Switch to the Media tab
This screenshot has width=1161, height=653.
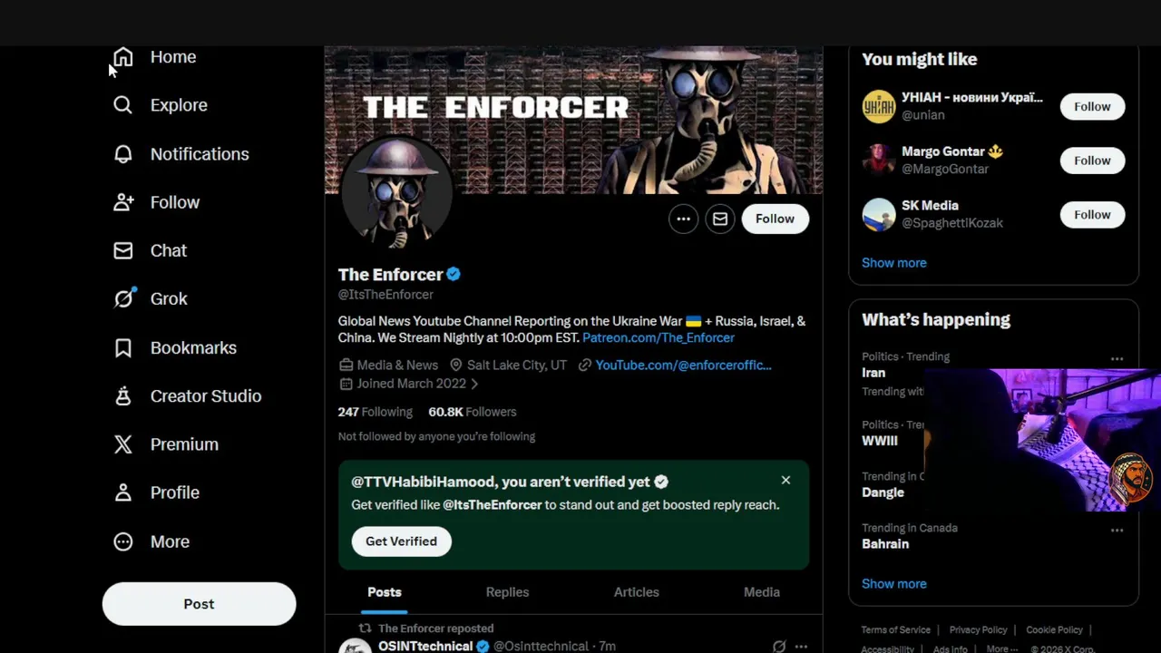click(x=762, y=592)
